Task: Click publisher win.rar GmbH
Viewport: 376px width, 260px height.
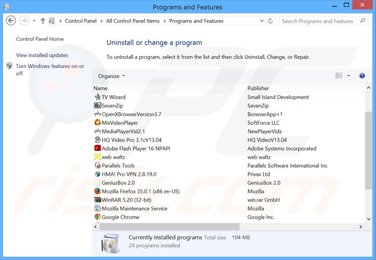Action: pos(264,200)
